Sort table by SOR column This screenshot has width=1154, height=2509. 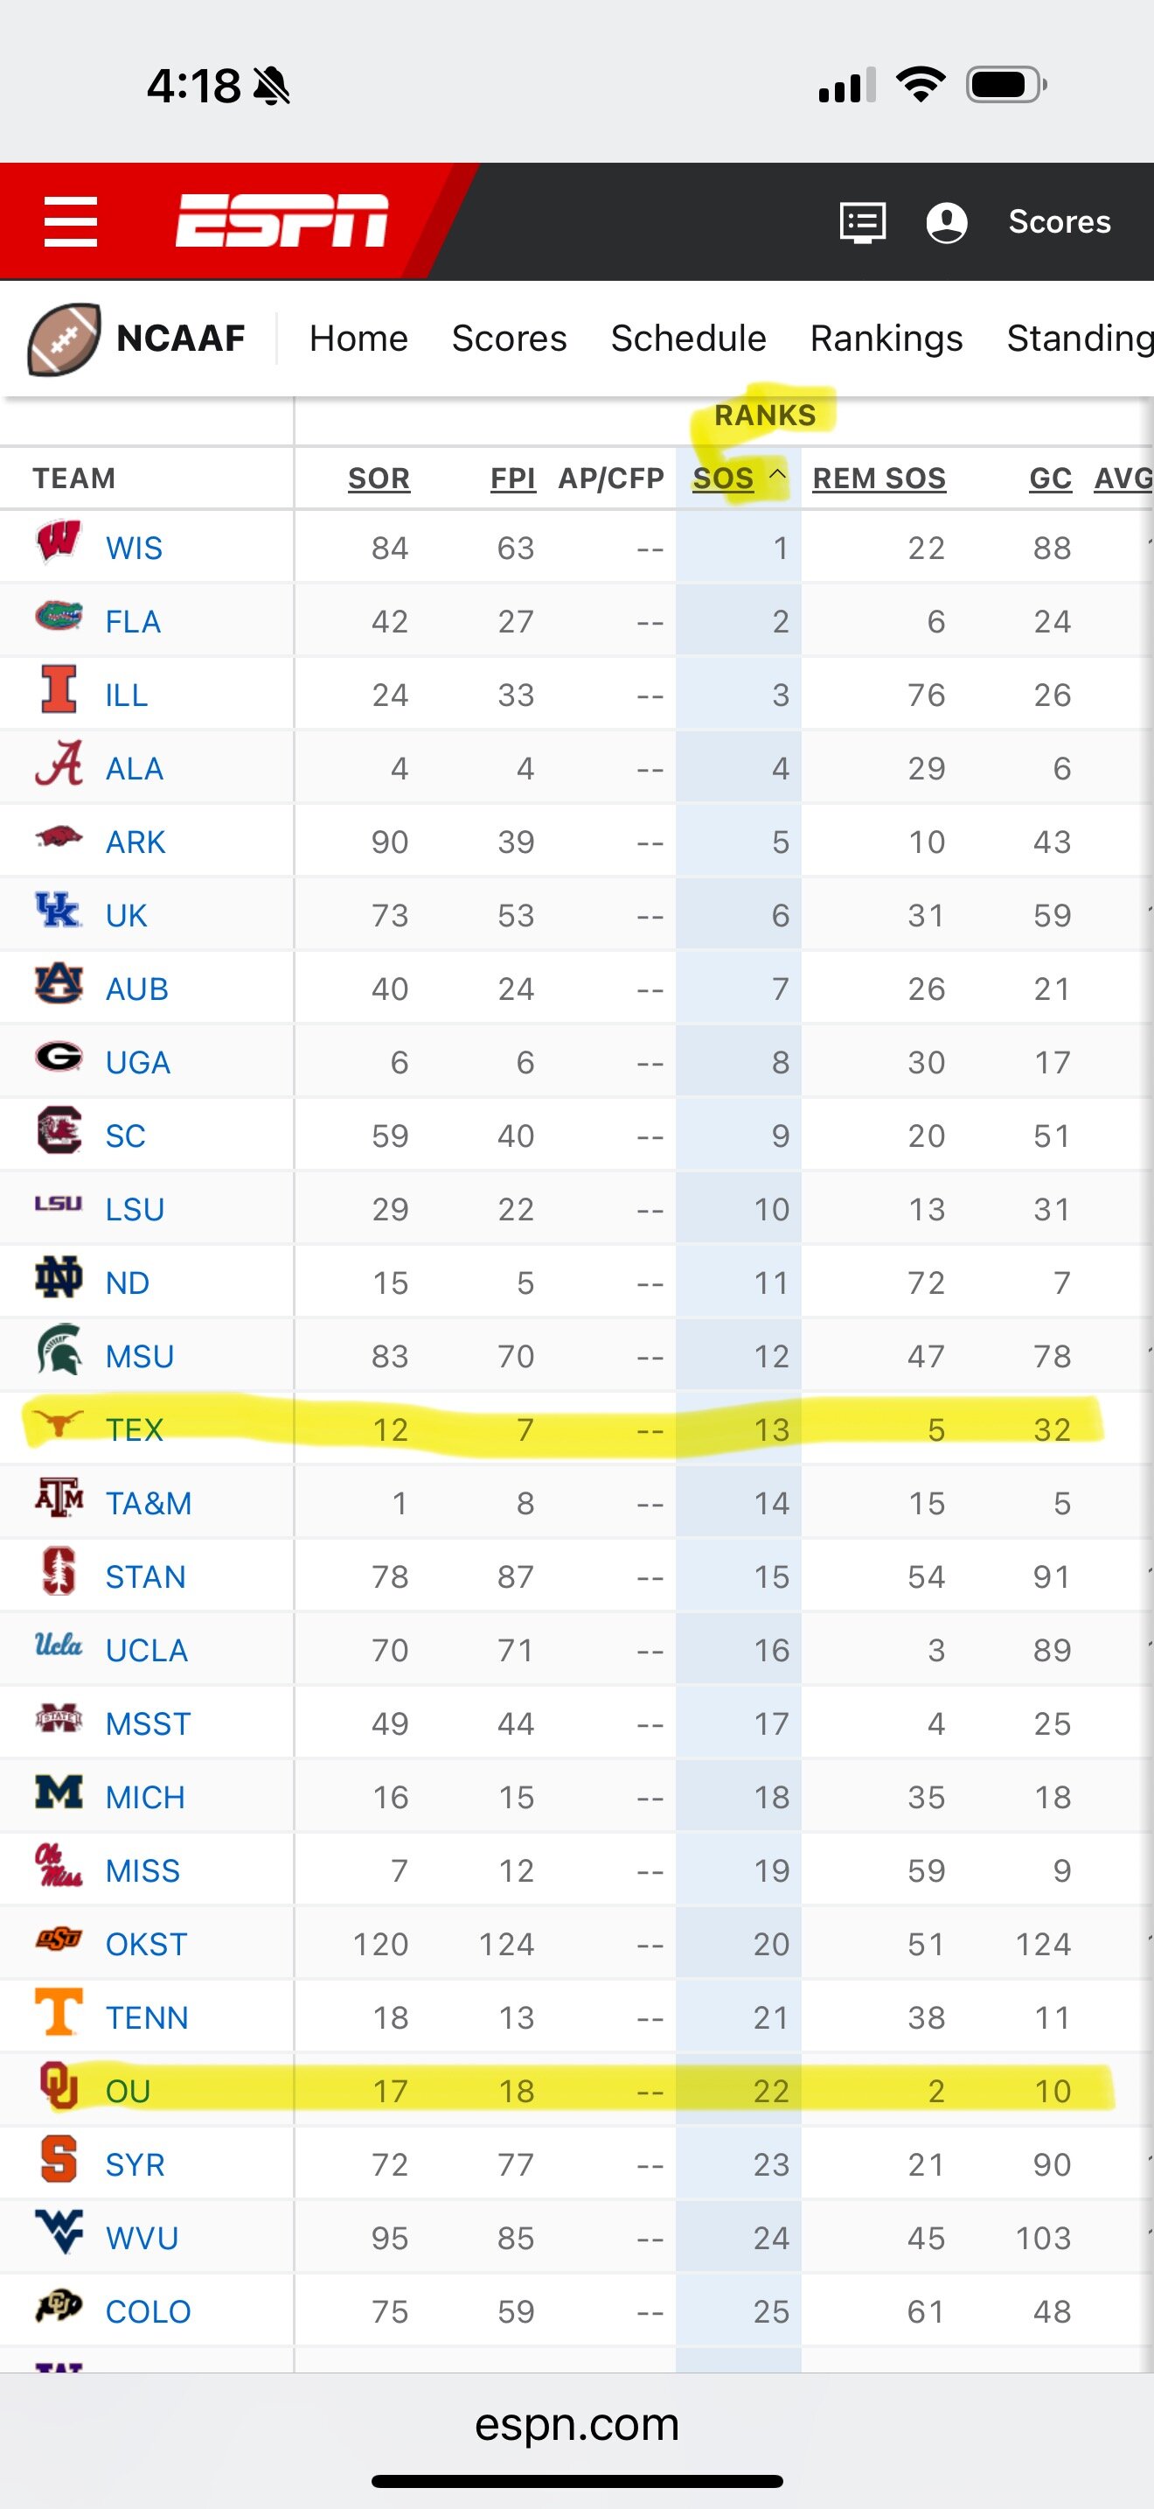[379, 479]
